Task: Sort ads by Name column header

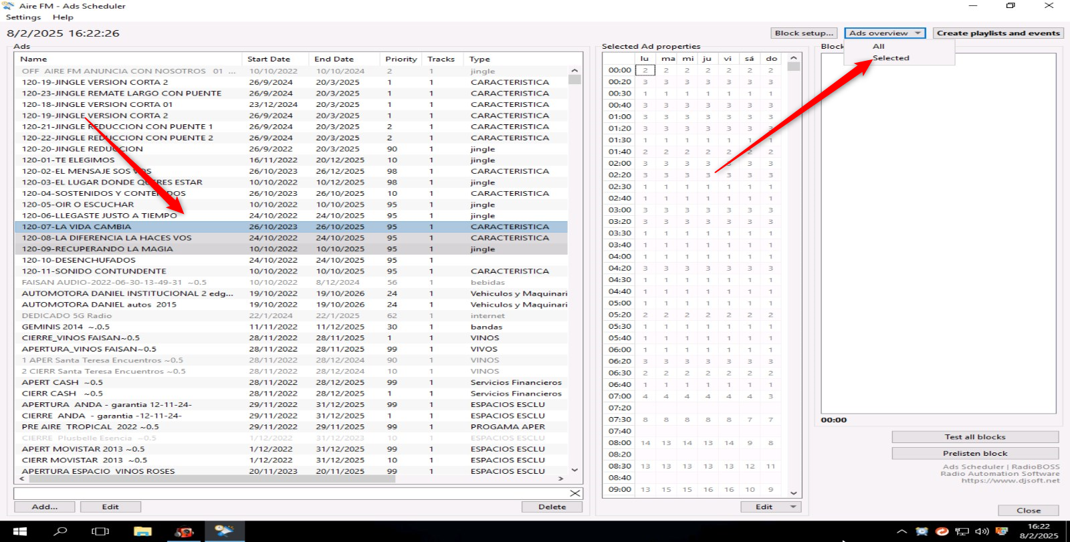Action: pos(128,59)
